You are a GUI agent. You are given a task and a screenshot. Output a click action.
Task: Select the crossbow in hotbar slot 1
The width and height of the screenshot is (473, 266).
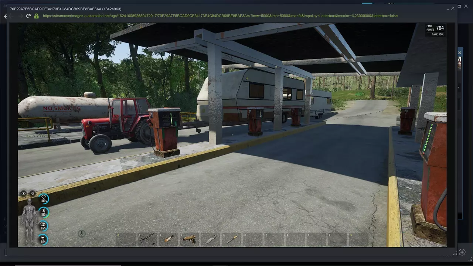147,239
